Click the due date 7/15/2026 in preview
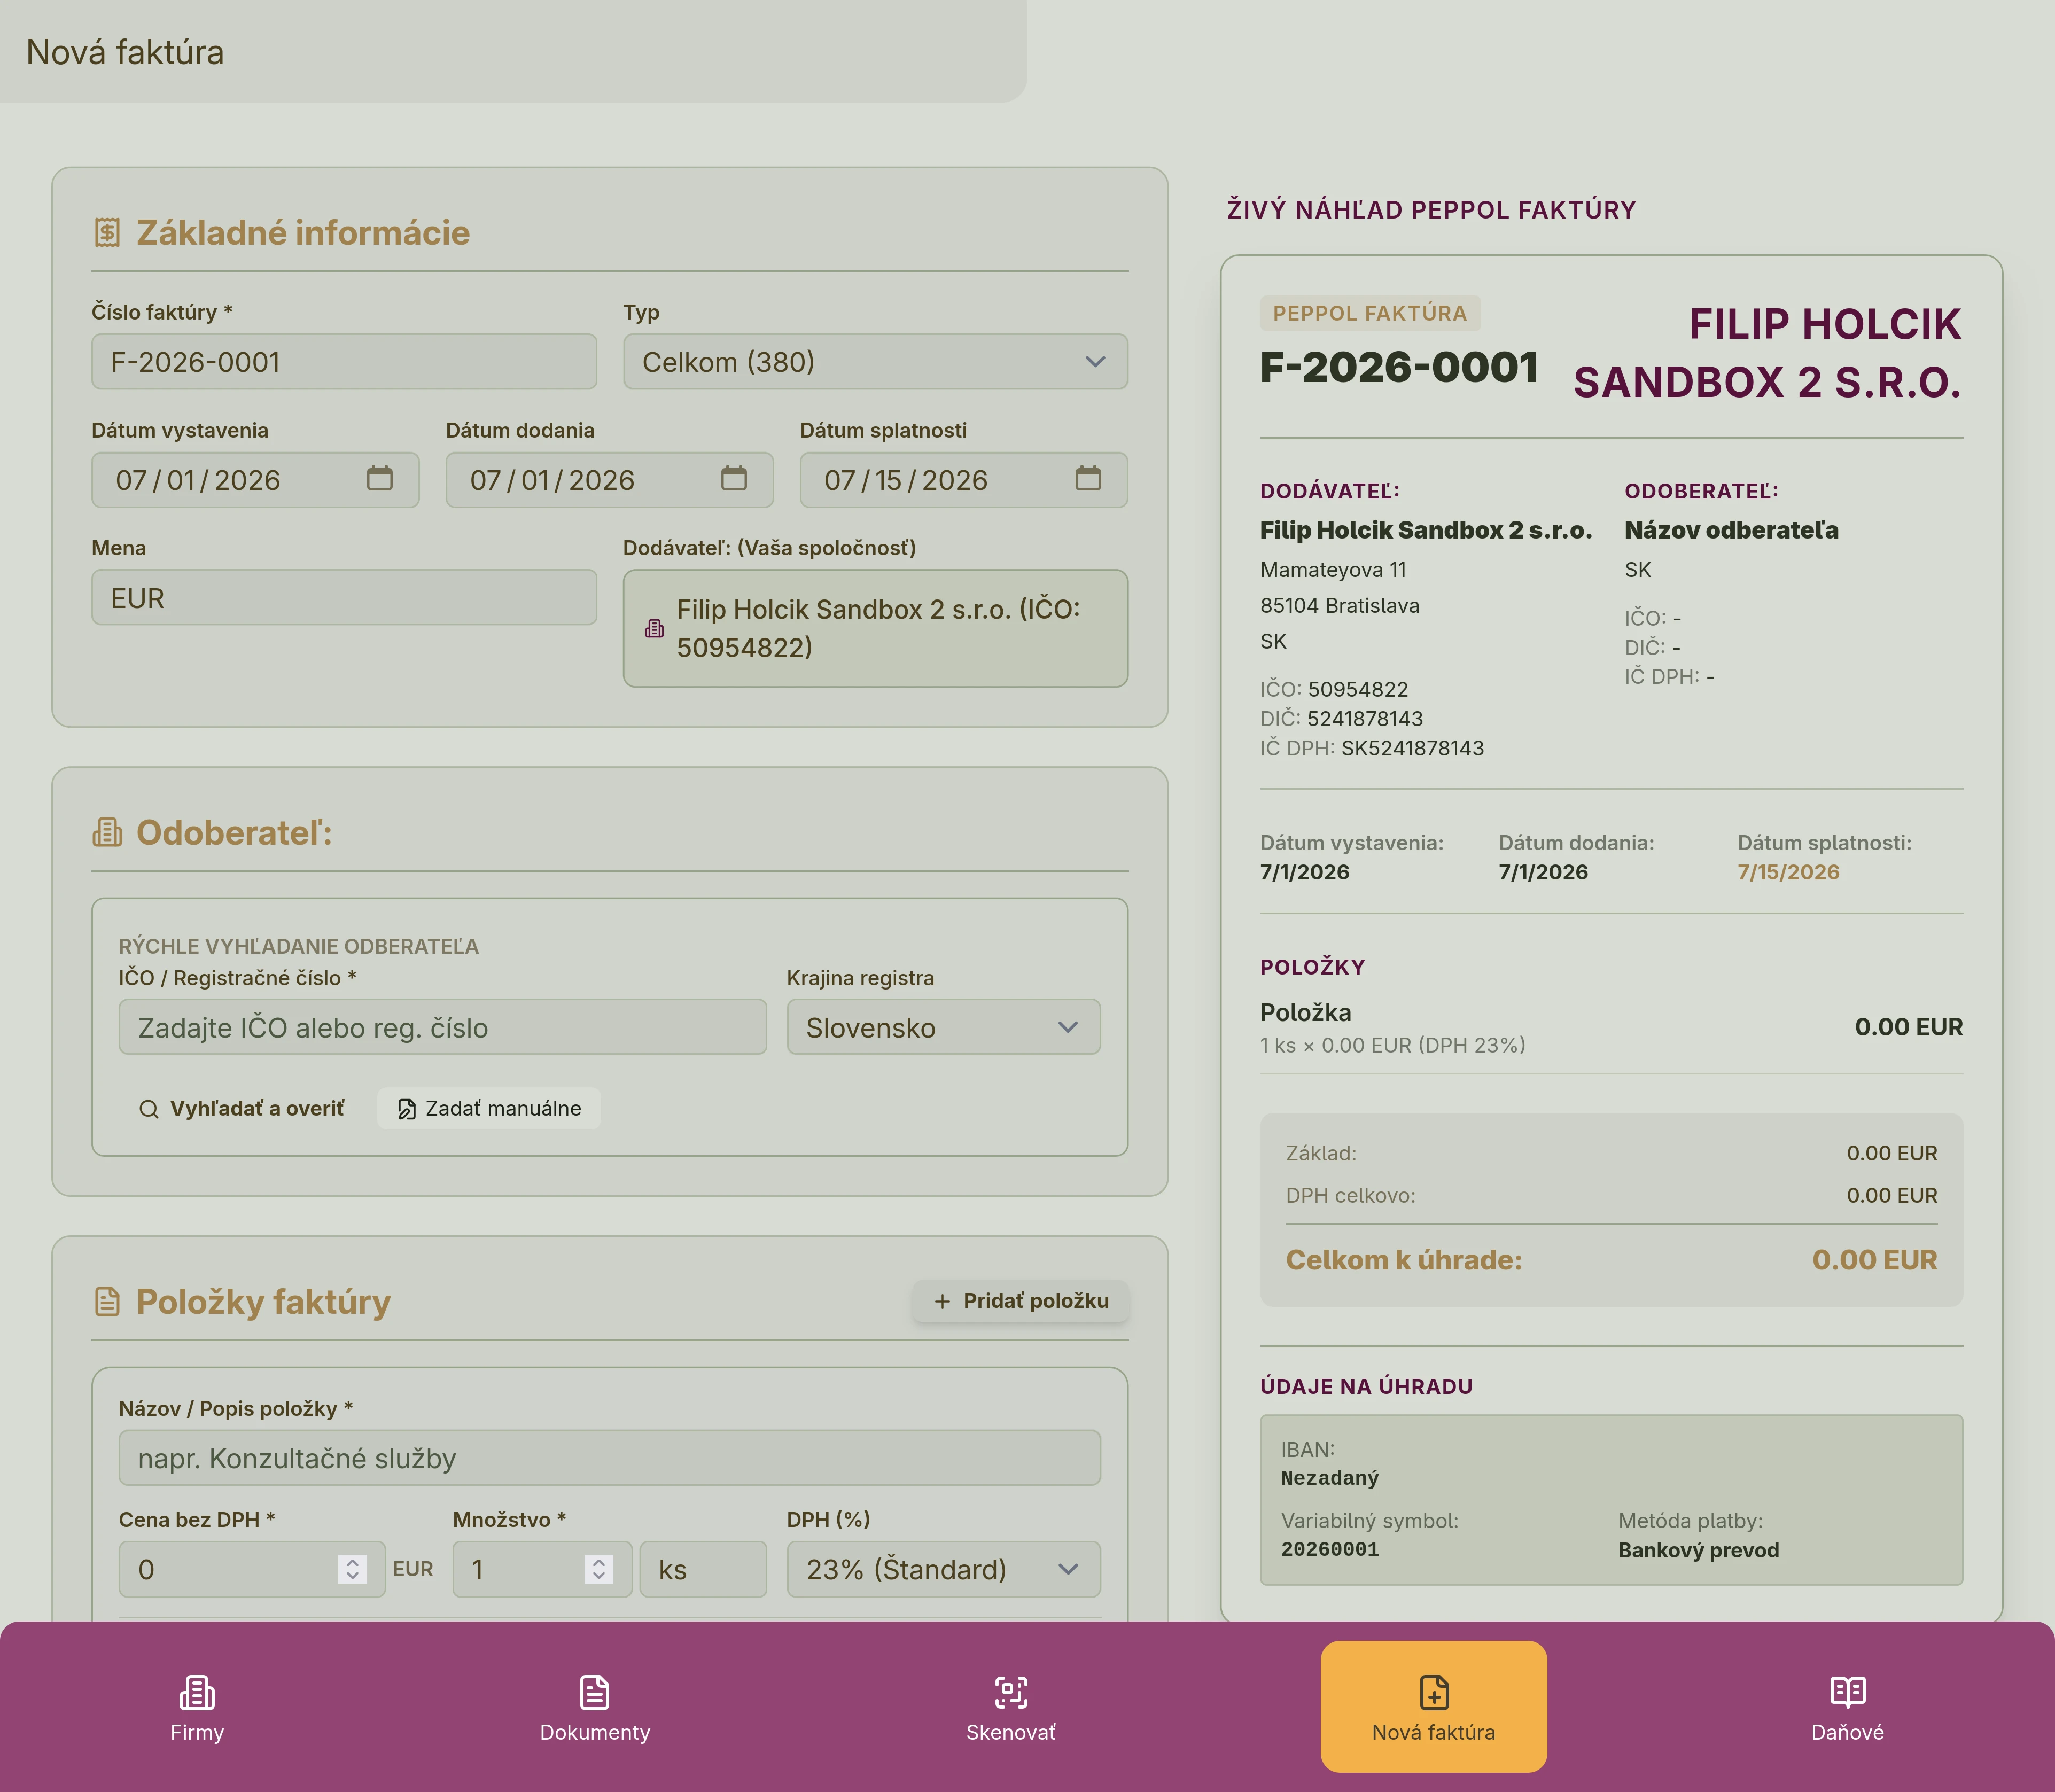The height and width of the screenshot is (1792, 2055). (x=1788, y=872)
